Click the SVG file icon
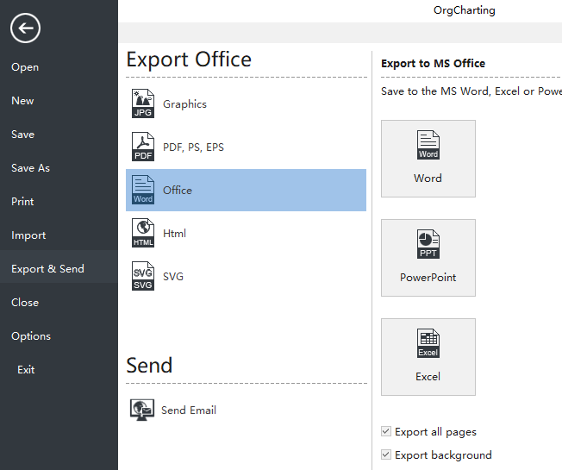 pos(143,276)
